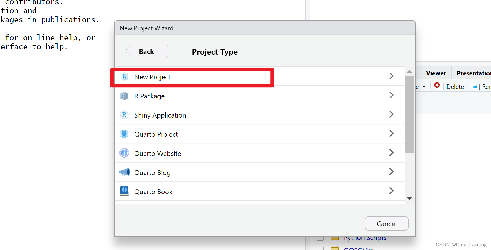Click the red Delete icon in Files toolbar

(x=437, y=85)
